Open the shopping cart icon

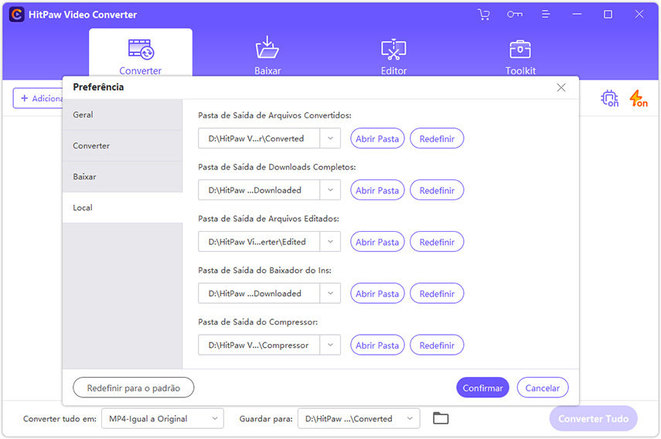click(483, 15)
